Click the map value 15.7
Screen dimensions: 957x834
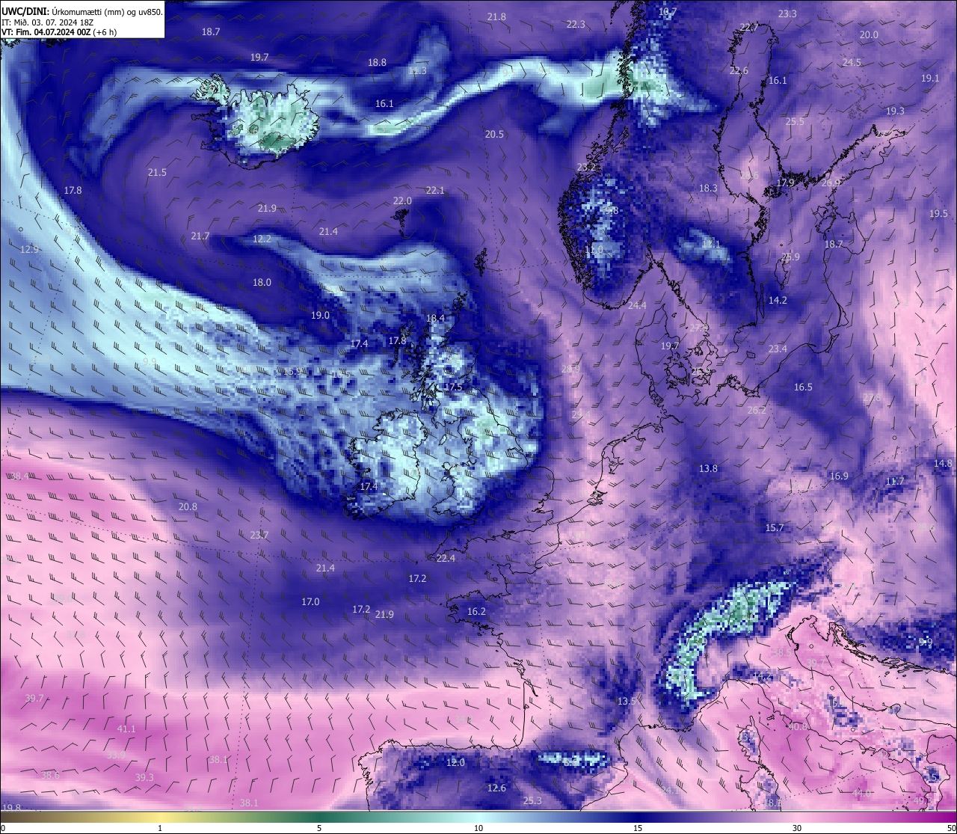point(775,527)
